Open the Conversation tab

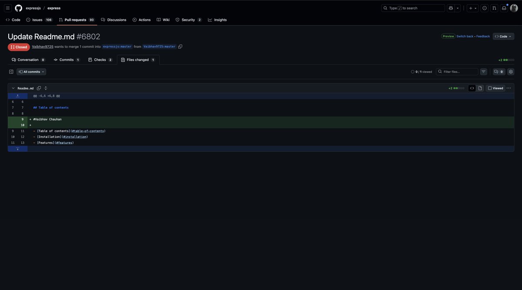[x=28, y=60]
